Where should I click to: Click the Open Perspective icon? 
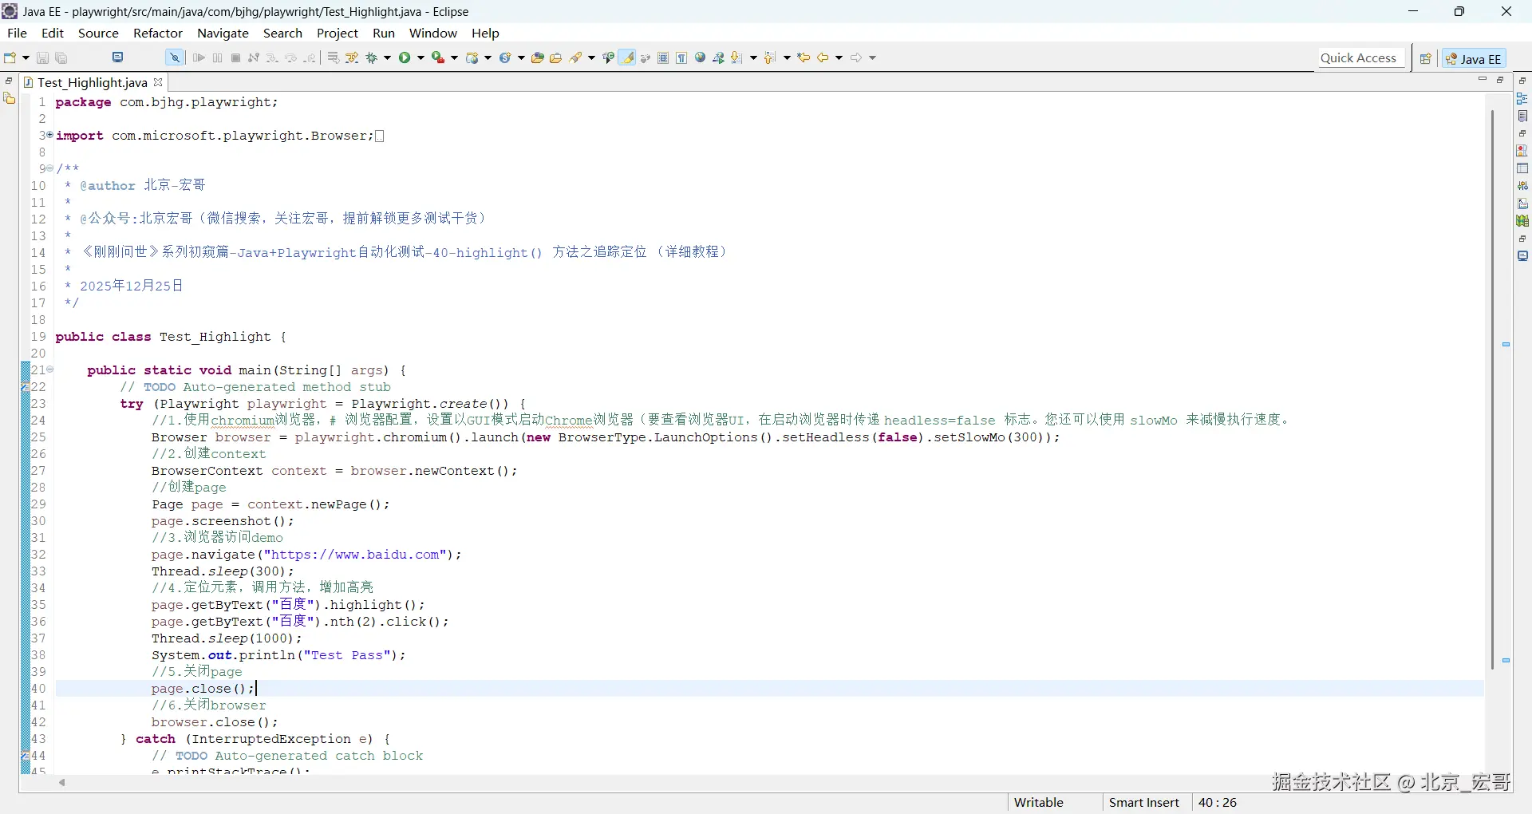pos(1426,58)
